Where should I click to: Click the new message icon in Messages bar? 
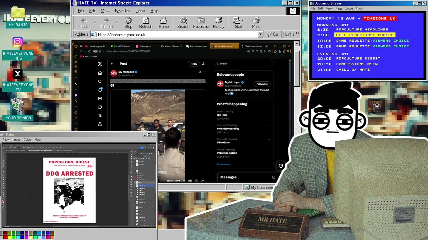(274, 177)
